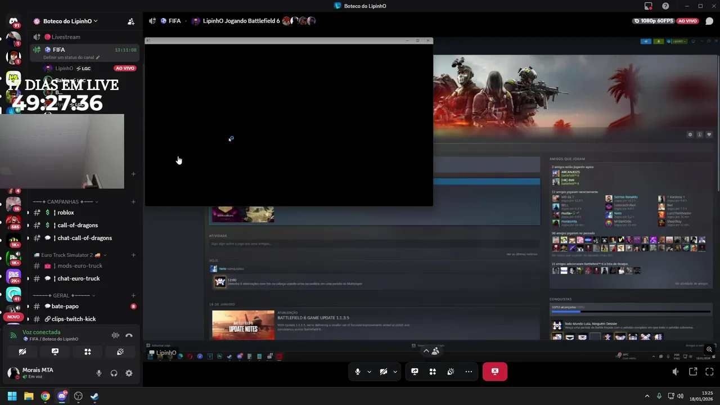Click Morais MTA user avatar
Image resolution: width=720 pixels, height=405 pixels.
(13, 373)
